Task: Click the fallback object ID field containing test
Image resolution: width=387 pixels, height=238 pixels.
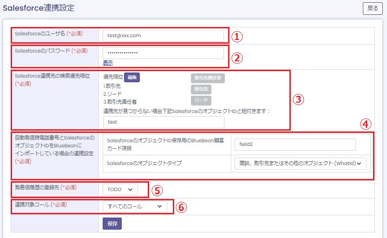Action: coord(163,122)
